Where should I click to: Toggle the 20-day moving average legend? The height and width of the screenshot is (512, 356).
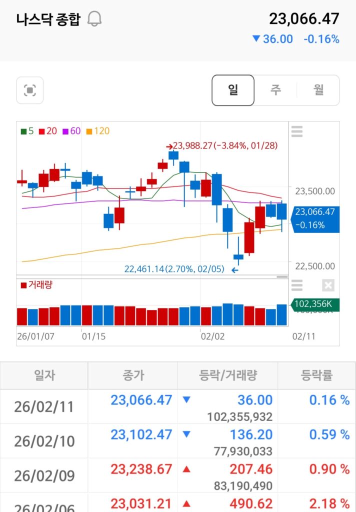[48, 131]
